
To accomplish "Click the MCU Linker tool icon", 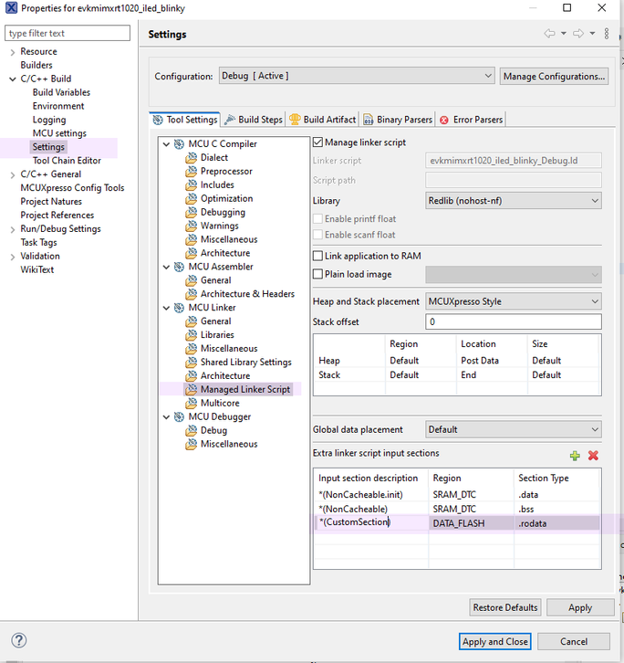I will point(179,308).
